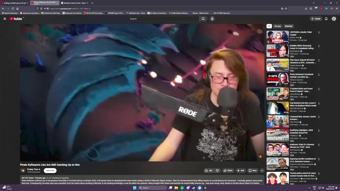
Task: Open Turkey Tom channel name link
Action: [x=32, y=169]
